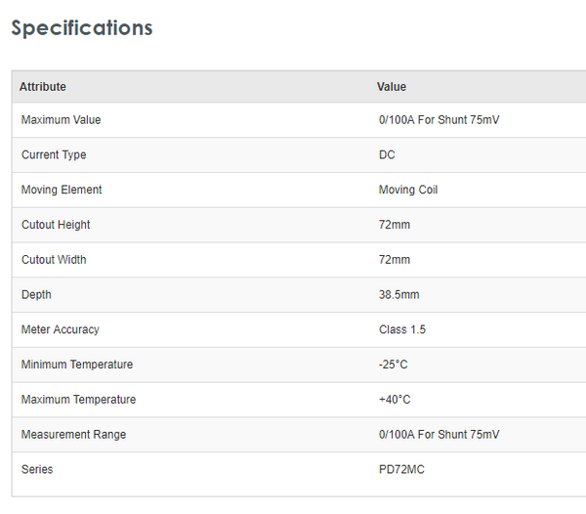The height and width of the screenshot is (514, 586).
Task: Select the +40°C temperature value
Action: coord(395,400)
